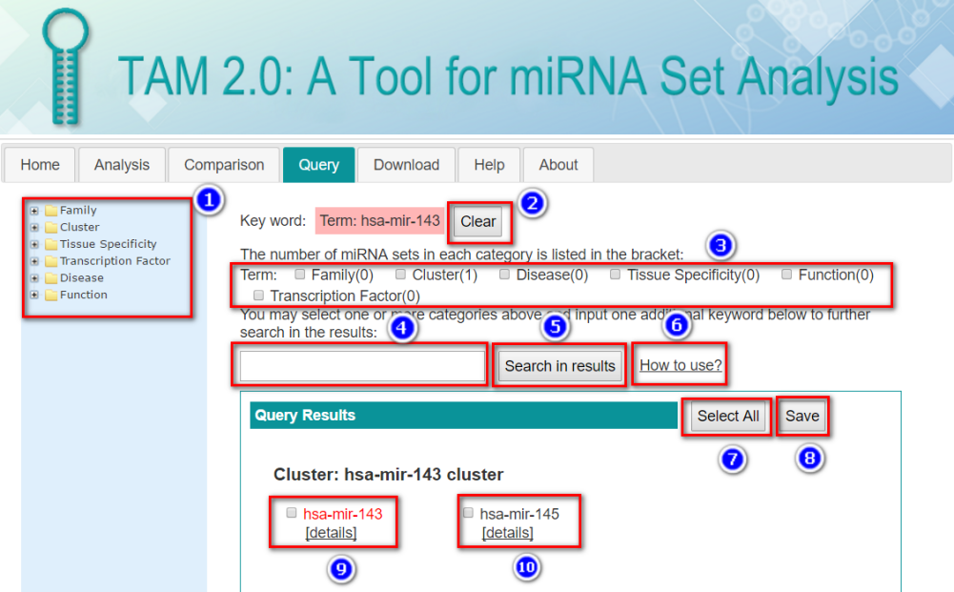Click the Disease tree label
Viewport: 954px width, 592px height.
(x=82, y=278)
